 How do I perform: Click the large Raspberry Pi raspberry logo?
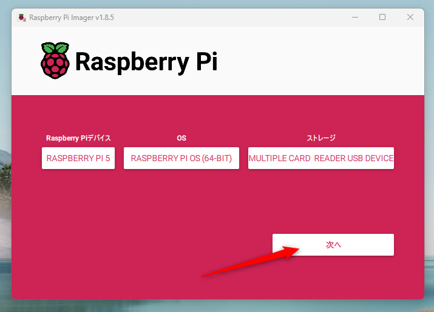click(55, 61)
